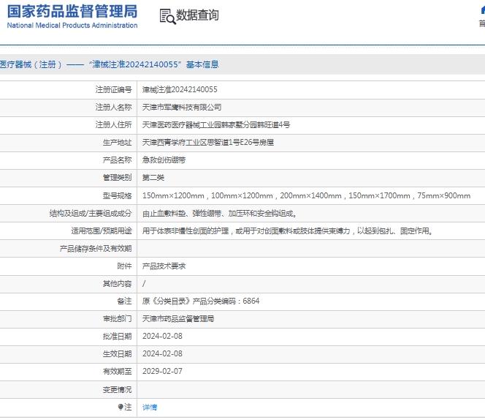Click the 医疗器械(注册) breadcrumb heading

pyautogui.click(x=31, y=64)
